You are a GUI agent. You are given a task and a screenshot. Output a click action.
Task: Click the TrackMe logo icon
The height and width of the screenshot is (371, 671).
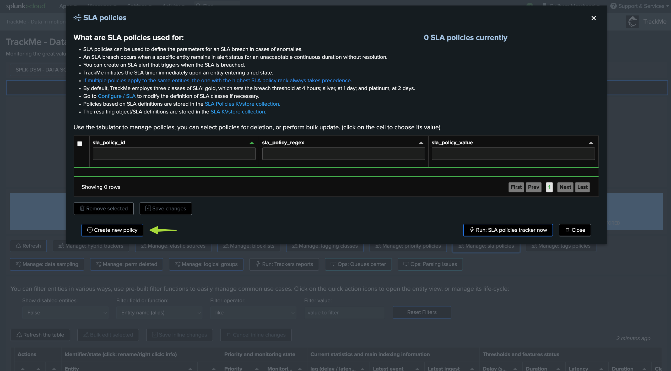click(x=632, y=22)
